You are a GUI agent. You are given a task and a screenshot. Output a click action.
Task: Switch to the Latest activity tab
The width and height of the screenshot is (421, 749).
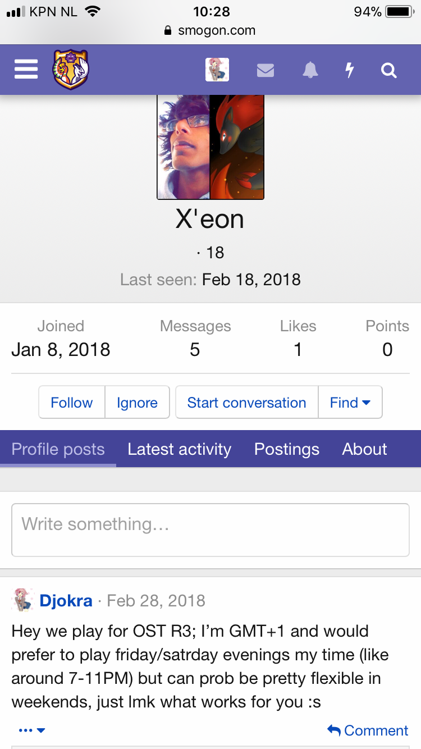point(179,449)
